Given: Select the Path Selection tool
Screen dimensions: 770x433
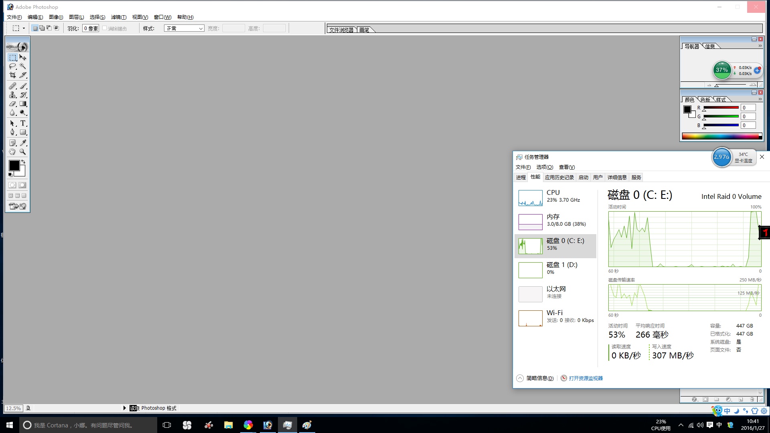Looking at the screenshot, I should (x=13, y=123).
